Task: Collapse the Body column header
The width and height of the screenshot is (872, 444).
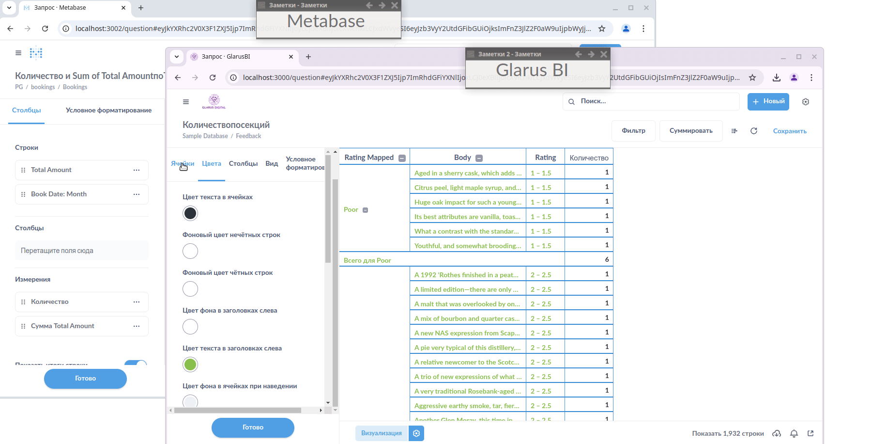Action: (479, 158)
